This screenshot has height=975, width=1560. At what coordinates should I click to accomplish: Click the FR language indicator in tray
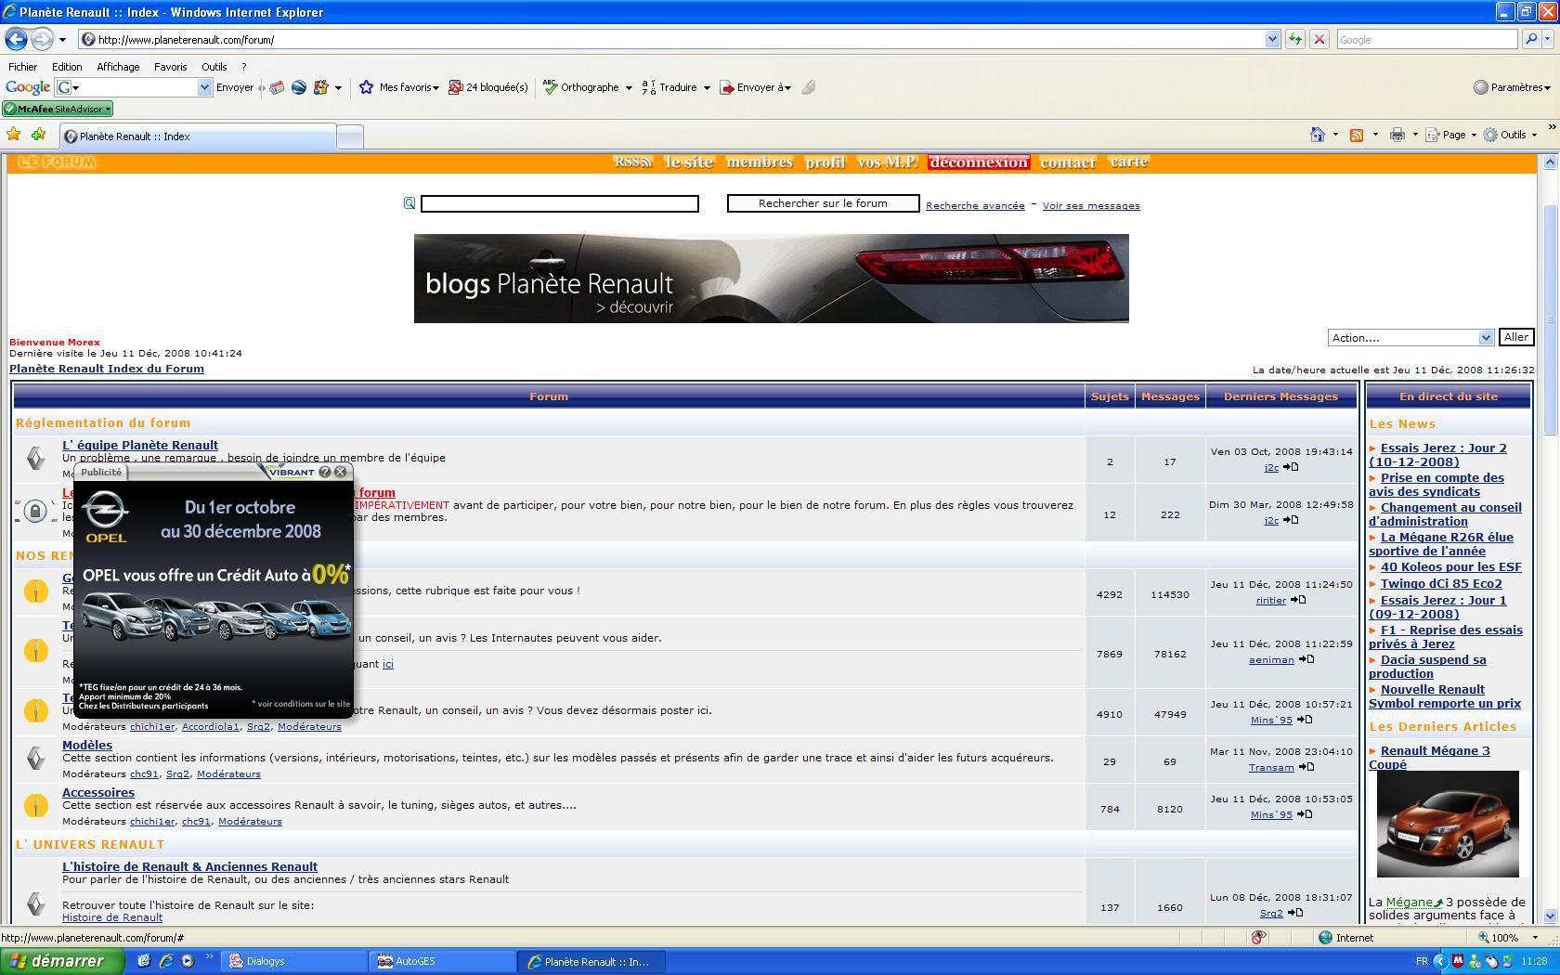tap(1422, 961)
